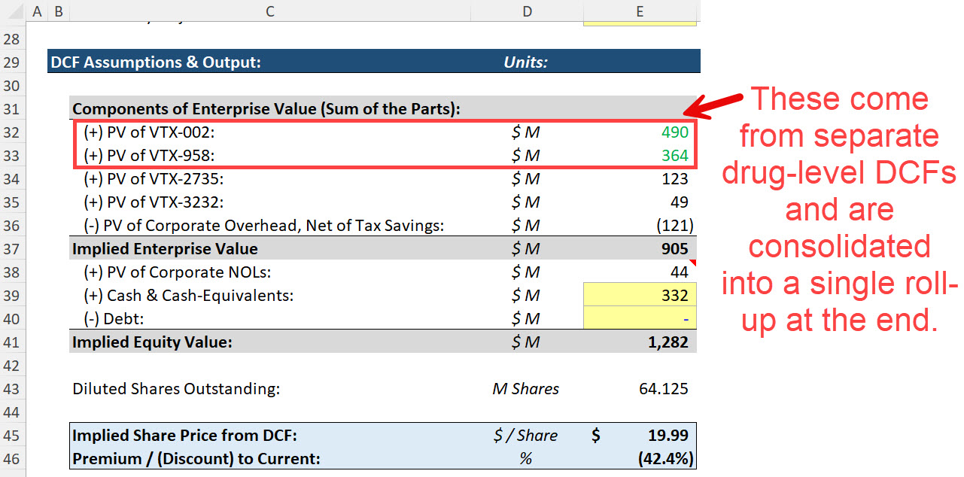Image resolution: width=964 pixels, height=477 pixels.
Task: Select row 30 header
Action: (x=13, y=85)
